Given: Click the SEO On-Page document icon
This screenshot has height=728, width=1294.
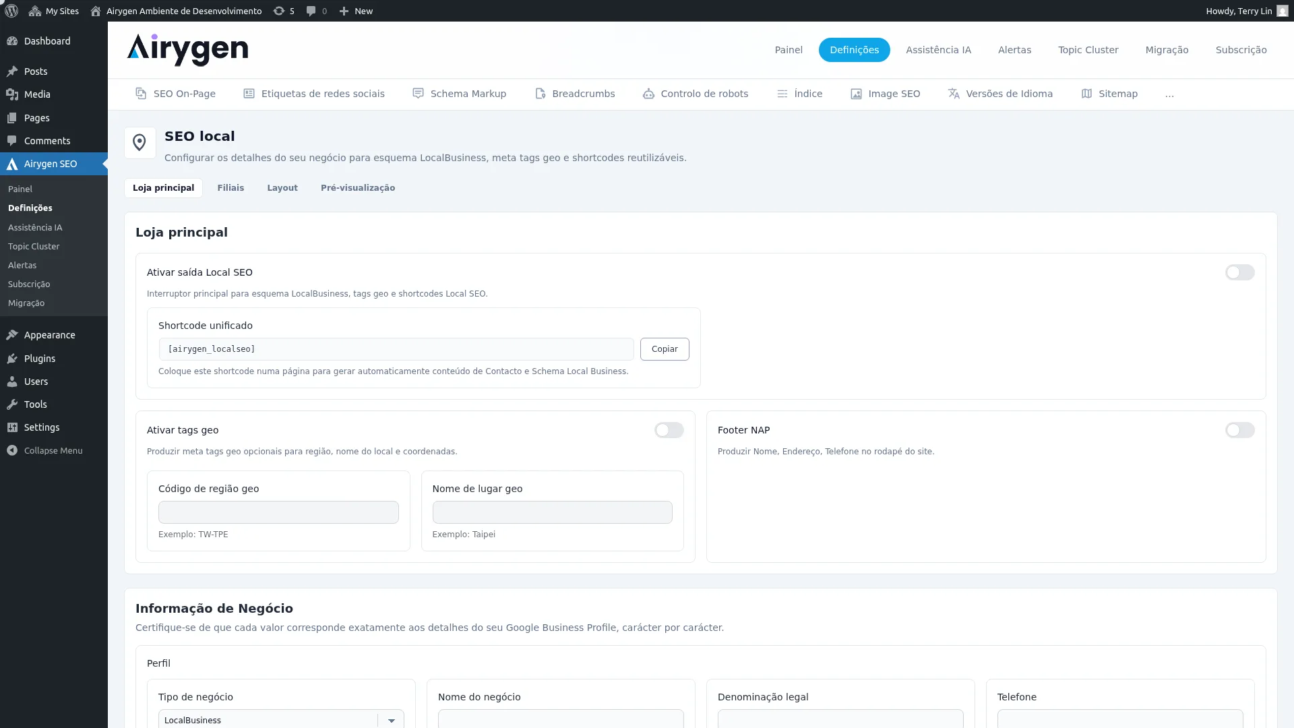Looking at the screenshot, I should [x=141, y=94].
